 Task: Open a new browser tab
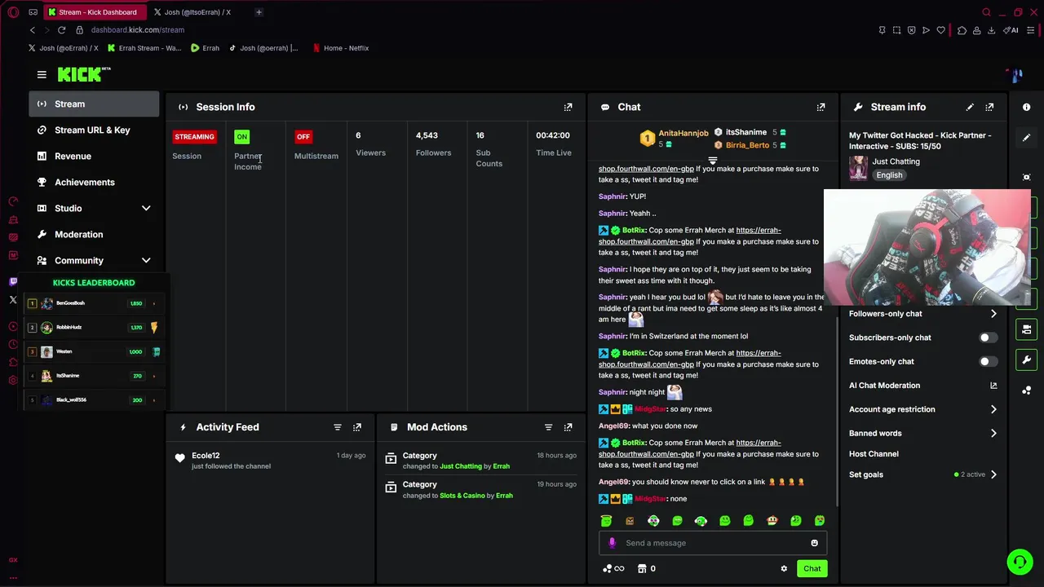pos(259,12)
